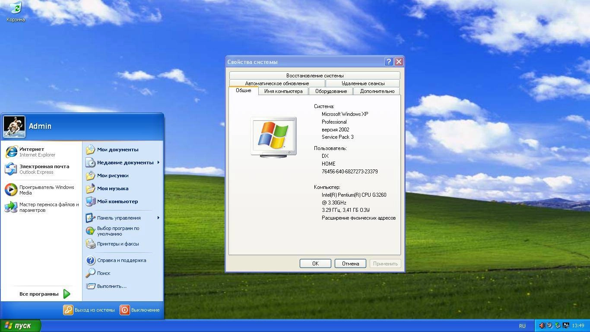Click the Мои документы label
The height and width of the screenshot is (332, 590).
click(118, 150)
